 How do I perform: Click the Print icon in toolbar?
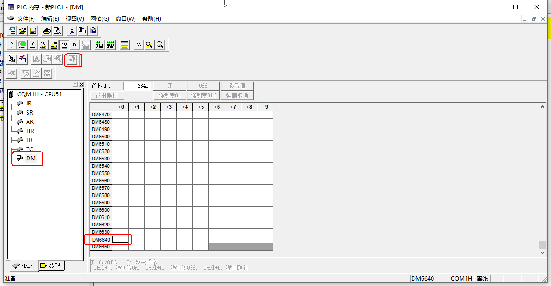coord(46,31)
